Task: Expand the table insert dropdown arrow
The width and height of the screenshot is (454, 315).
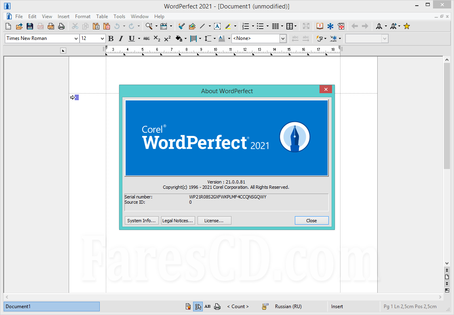Action: tap(295, 26)
